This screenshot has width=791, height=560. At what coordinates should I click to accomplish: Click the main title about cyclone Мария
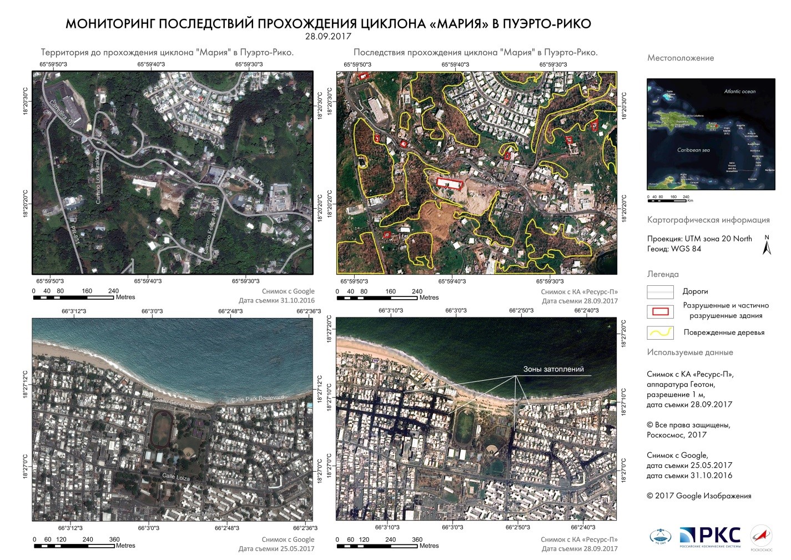pyautogui.click(x=328, y=24)
